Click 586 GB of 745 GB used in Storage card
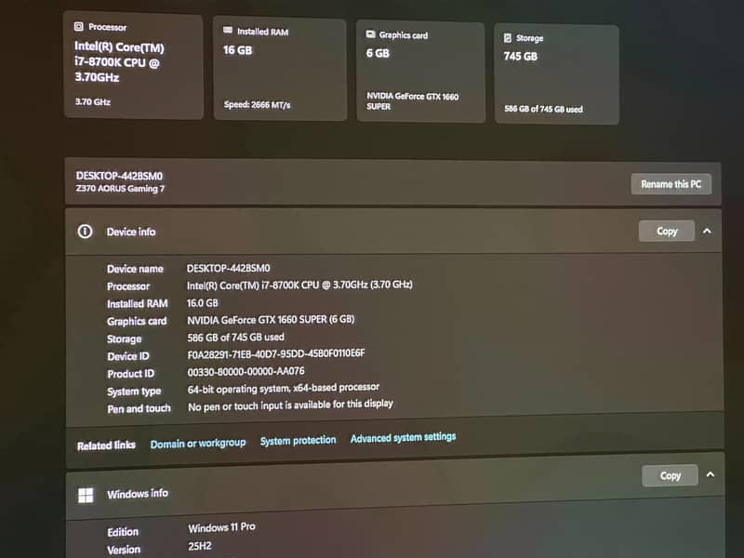The width and height of the screenshot is (744, 558). [544, 109]
